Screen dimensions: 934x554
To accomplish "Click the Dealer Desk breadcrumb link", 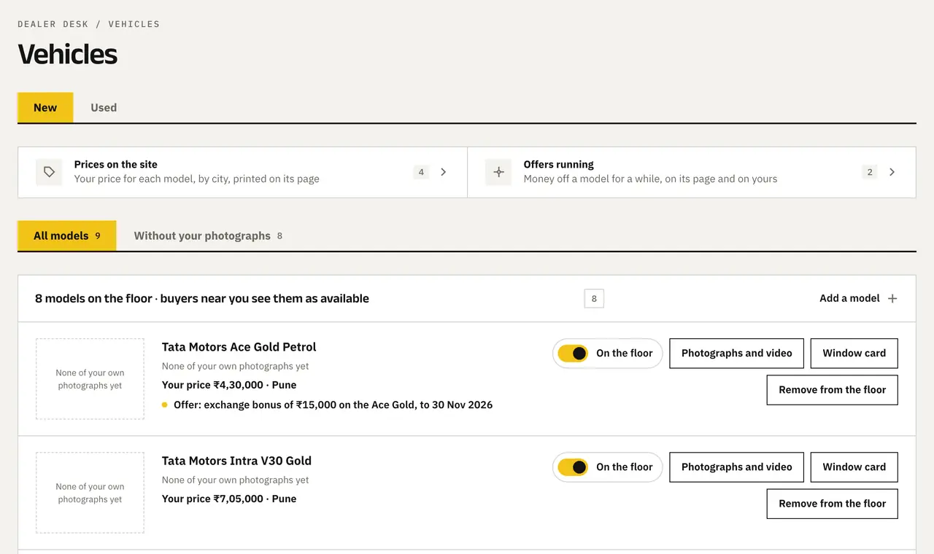I will click(53, 24).
